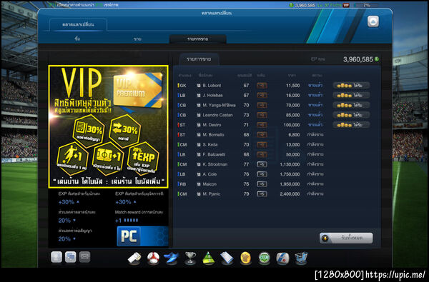Collect coins for sold Leandro Castan

point(351,115)
